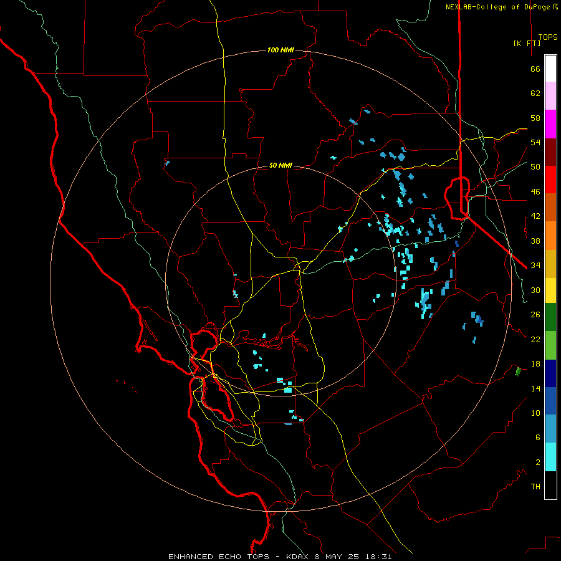The height and width of the screenshot is (561, 561).
Task: Click the 'TOPS' legend heading
Action: point(548,37)
